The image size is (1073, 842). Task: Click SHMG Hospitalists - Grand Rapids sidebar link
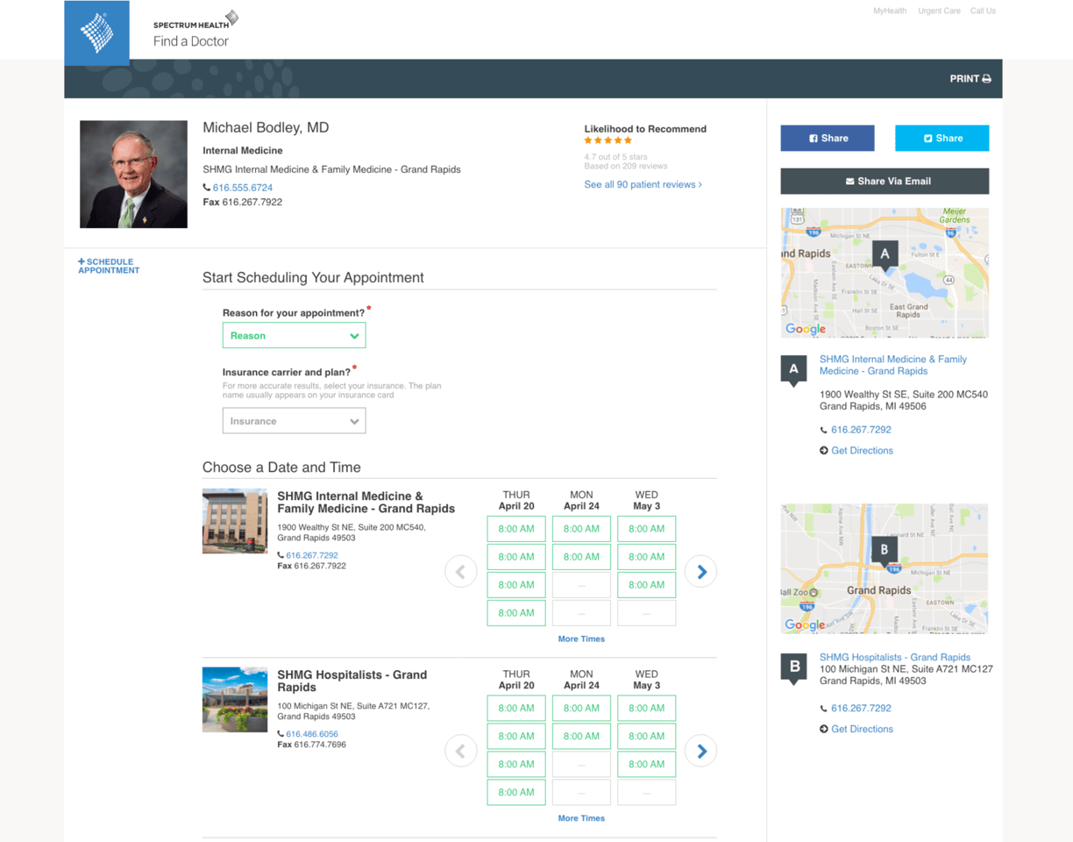[x=895, y=657]
